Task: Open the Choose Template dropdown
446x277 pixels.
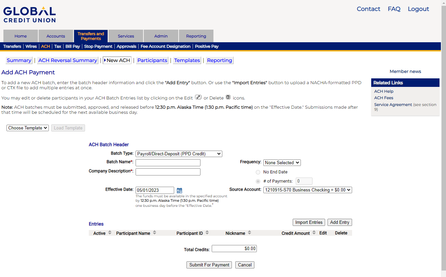Action: click(x=28, y=128)
